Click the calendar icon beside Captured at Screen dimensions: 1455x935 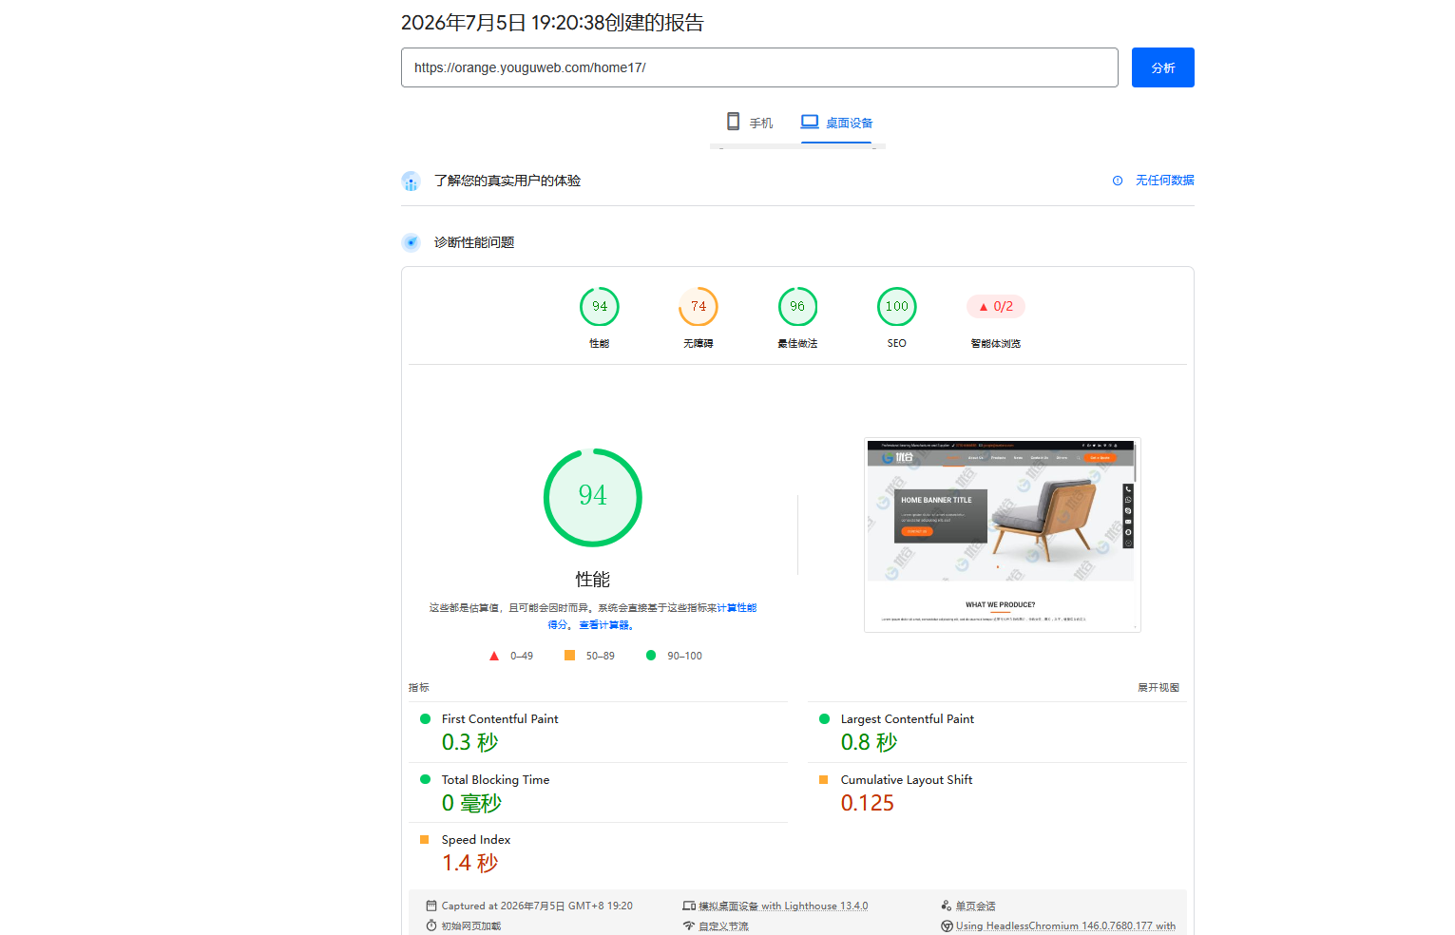pyautogui.click(x=431, y=906)
